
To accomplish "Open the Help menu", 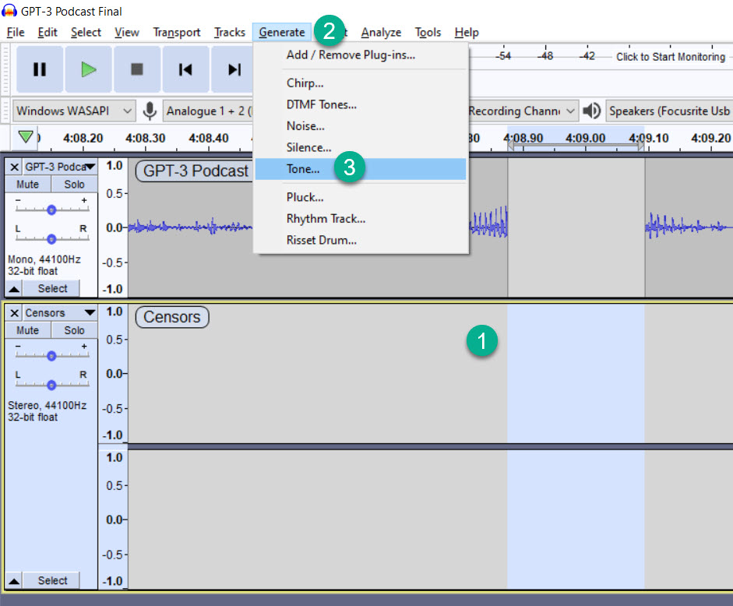I will pyautogui.click(x=467, y=32).
